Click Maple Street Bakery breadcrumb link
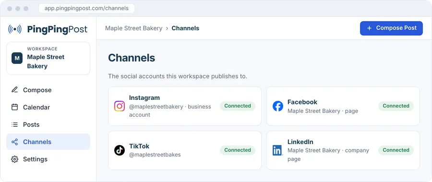432x182 pixels. 134,28
